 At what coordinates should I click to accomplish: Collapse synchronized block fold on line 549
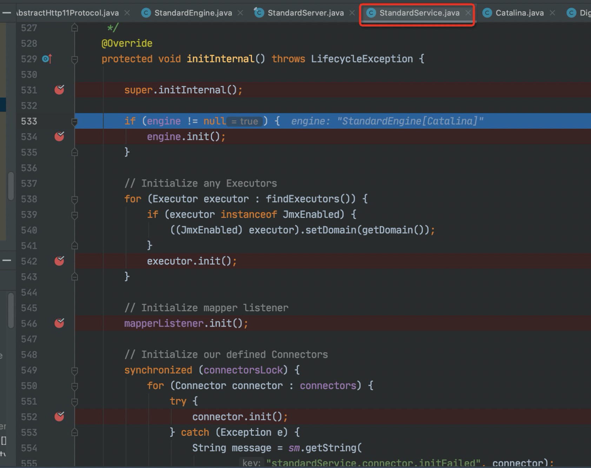(x=74, y=371)
